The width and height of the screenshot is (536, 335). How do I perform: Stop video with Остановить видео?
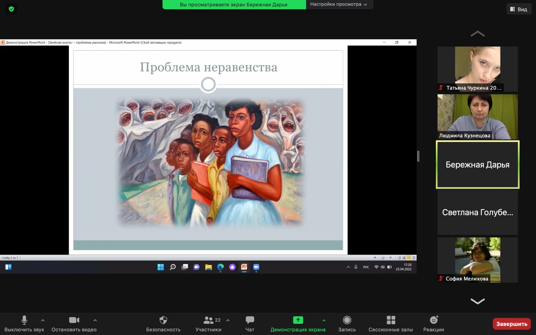click(x=74, y=324)
